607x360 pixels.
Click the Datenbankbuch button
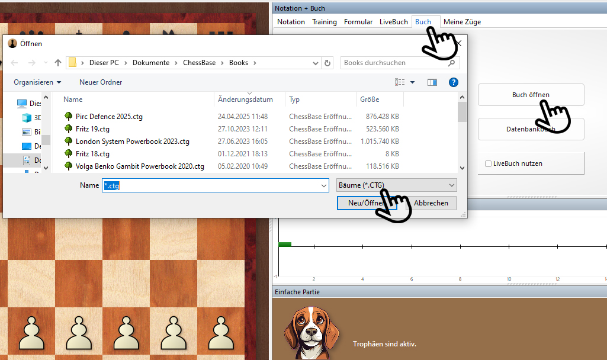(x=531, y=128)
